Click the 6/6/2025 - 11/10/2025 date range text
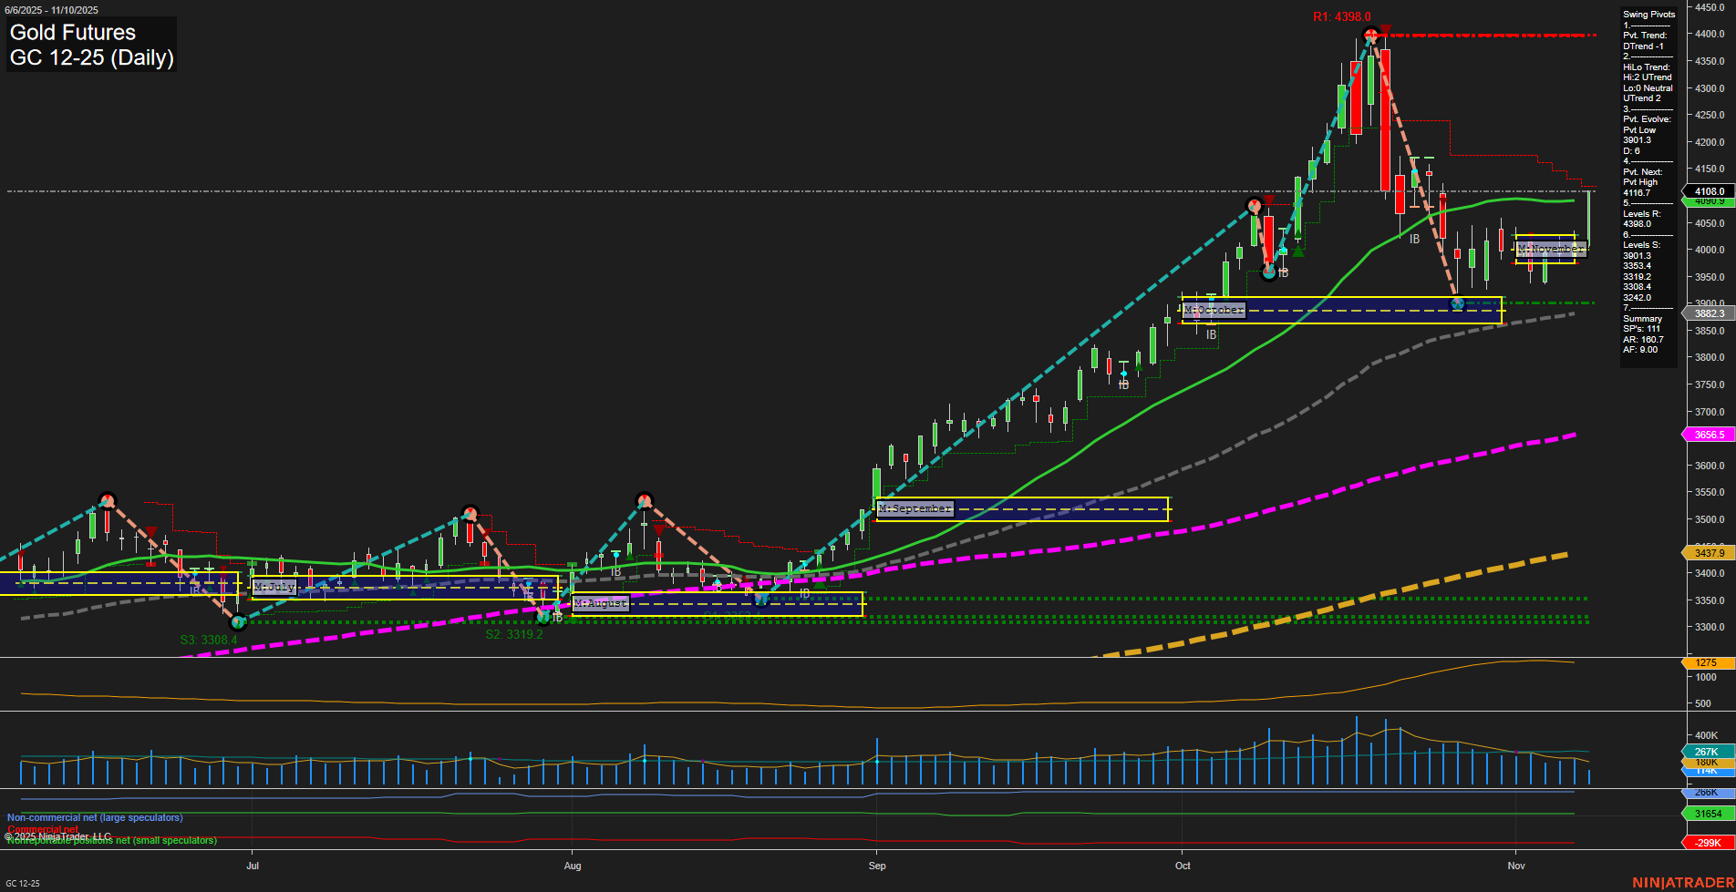This screenshot has width=1736, height=892. coord(52,9)
